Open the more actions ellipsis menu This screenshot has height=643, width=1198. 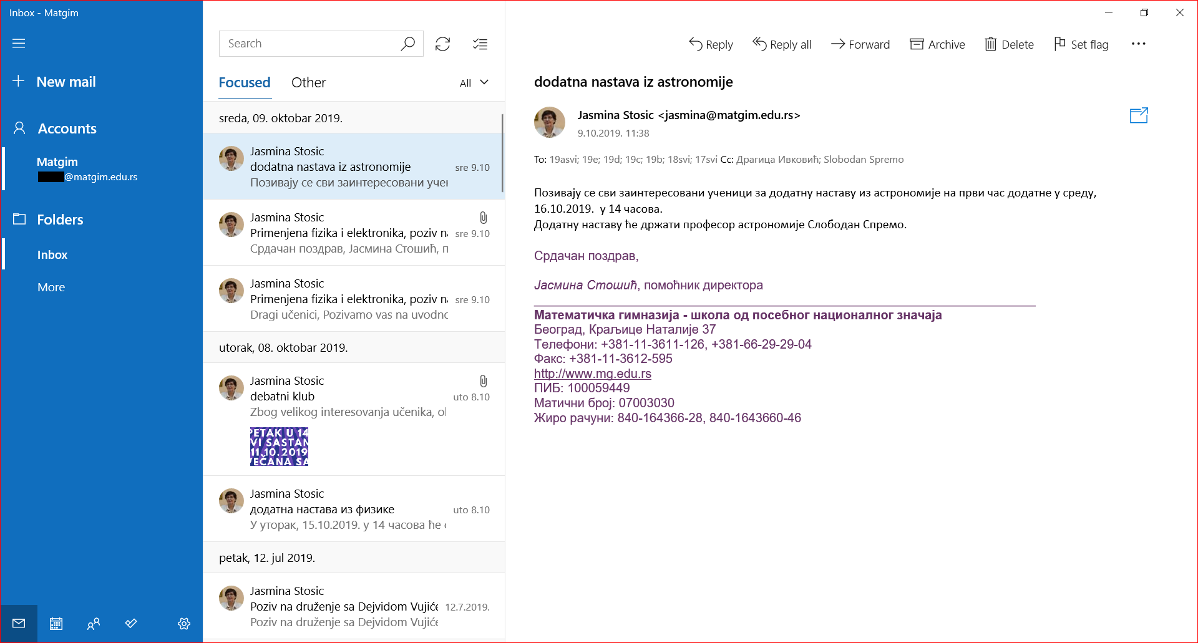click(x=1138, y=44)
